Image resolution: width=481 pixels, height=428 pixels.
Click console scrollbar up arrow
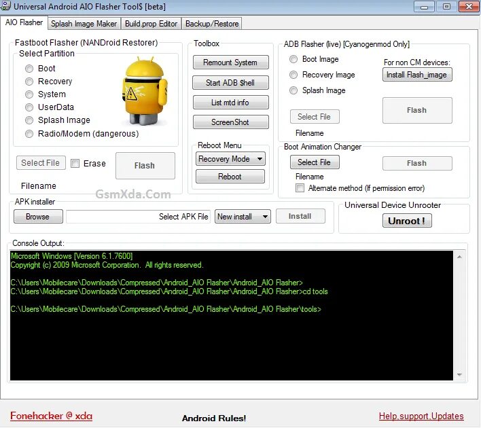coord(459,257)
